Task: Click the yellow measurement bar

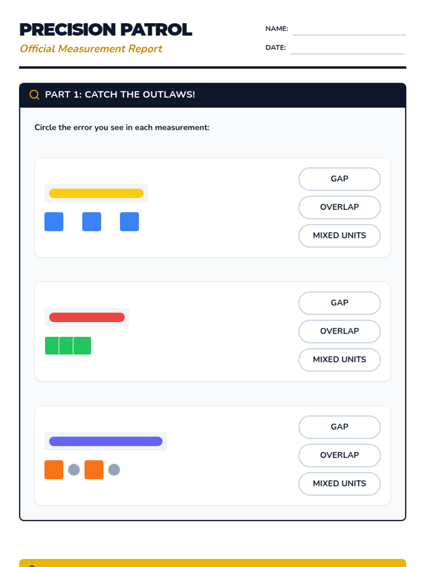Action: 96,193
